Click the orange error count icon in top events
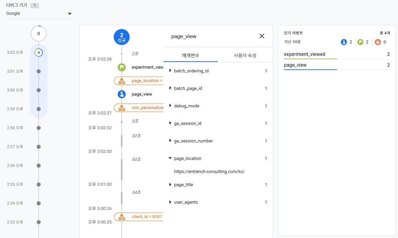The height and width of the screenshot is (238, 398). pyautogui.click(x=378, y=42)
